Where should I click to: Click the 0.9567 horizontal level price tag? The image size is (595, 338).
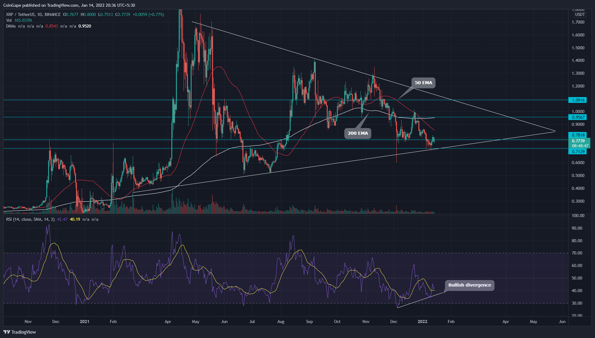click(578, 117)
